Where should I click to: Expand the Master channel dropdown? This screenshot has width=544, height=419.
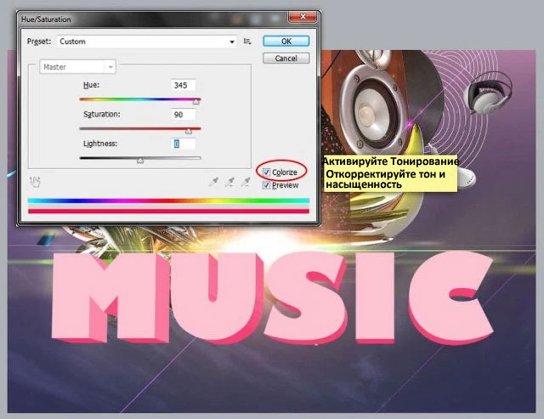tap(77, 67)
